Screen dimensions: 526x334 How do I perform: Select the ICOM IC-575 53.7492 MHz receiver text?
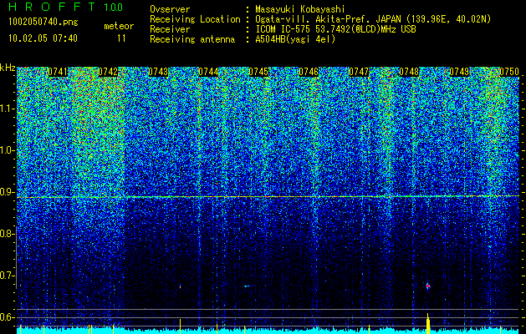coord(336,29)
